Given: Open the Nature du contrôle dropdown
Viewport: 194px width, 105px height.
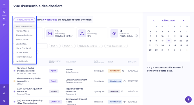Looking at the screenshot, I should click(x=90, y=46).
